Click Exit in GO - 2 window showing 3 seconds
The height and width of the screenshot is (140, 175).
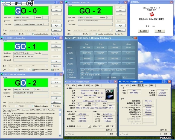tap(121, 26)
